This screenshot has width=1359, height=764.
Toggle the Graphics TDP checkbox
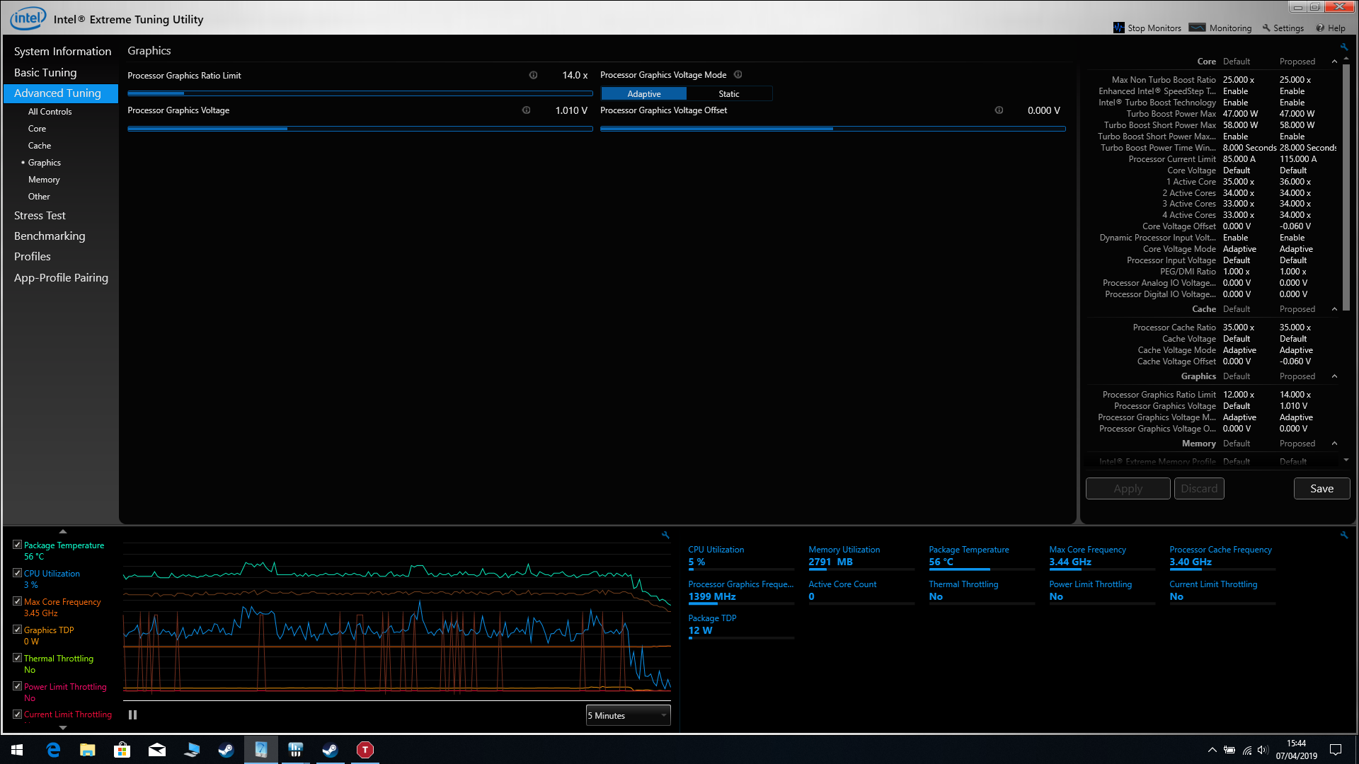pyautogui.click(x=17, y=630)
